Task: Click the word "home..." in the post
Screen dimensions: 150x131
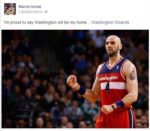Action: tap(83, 22)
